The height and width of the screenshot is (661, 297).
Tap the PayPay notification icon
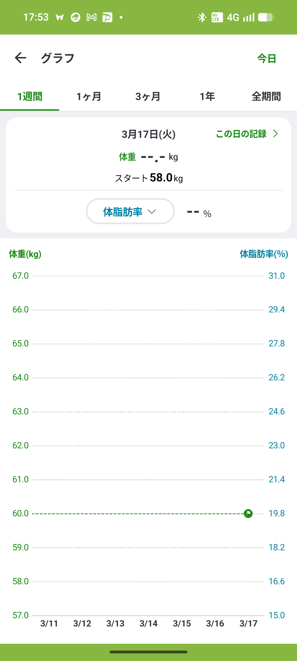coord(107,17)
